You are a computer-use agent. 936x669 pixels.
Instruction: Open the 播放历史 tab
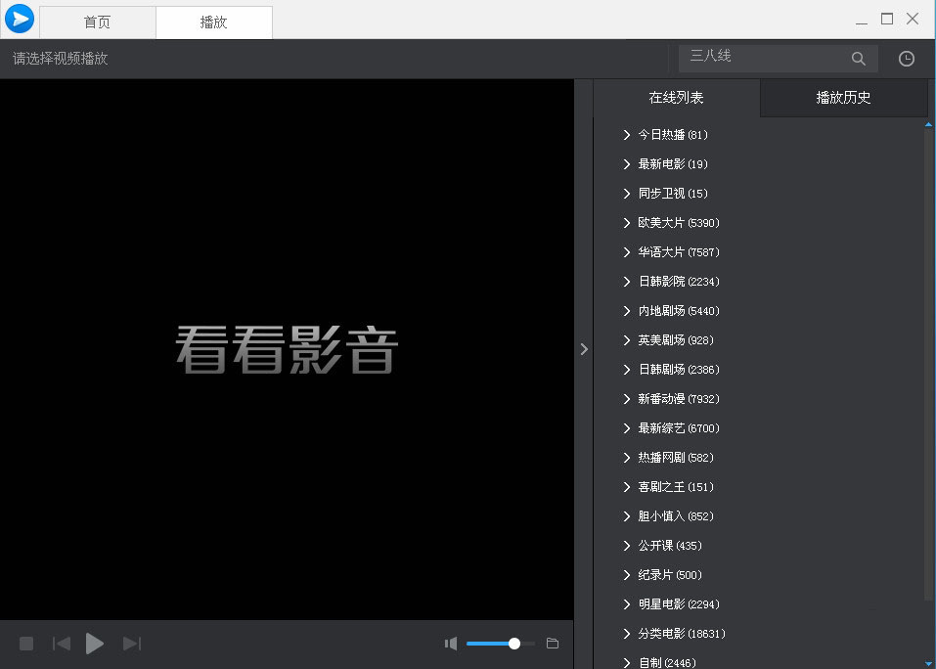point(843,98)
